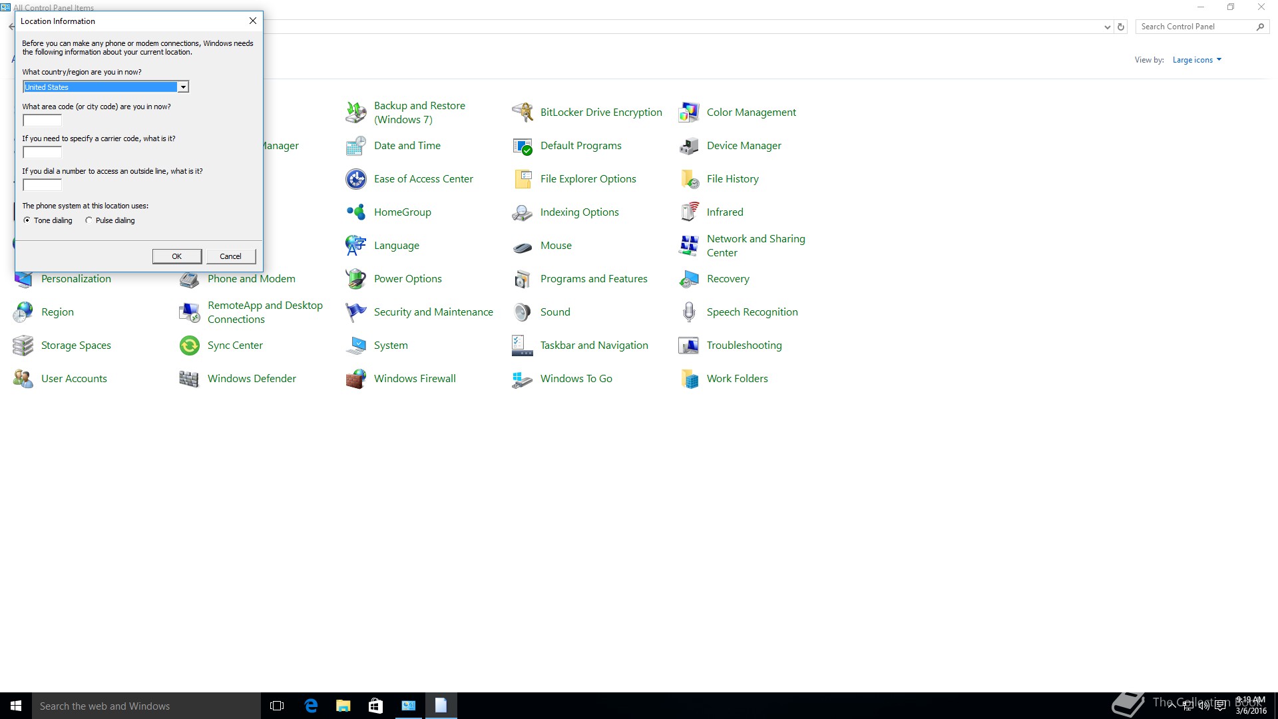Open the Personalization link
Viewport: 1278px width, 719px height.
[x=76, y=279]
